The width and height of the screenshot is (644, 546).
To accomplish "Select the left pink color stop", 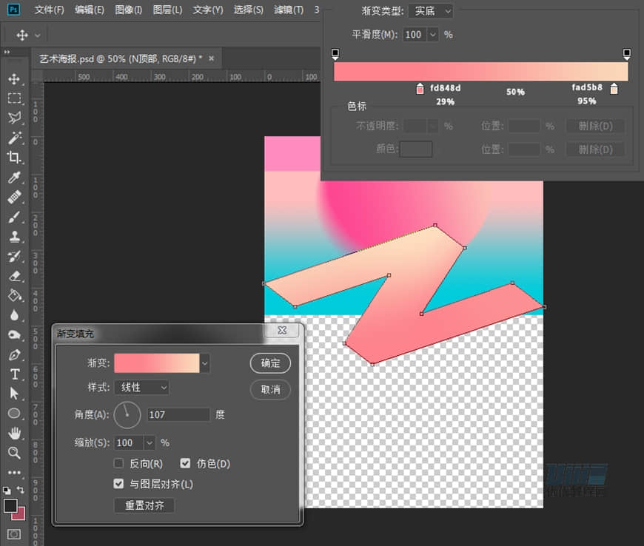I will pyautogui.click(x=420, y=88).
